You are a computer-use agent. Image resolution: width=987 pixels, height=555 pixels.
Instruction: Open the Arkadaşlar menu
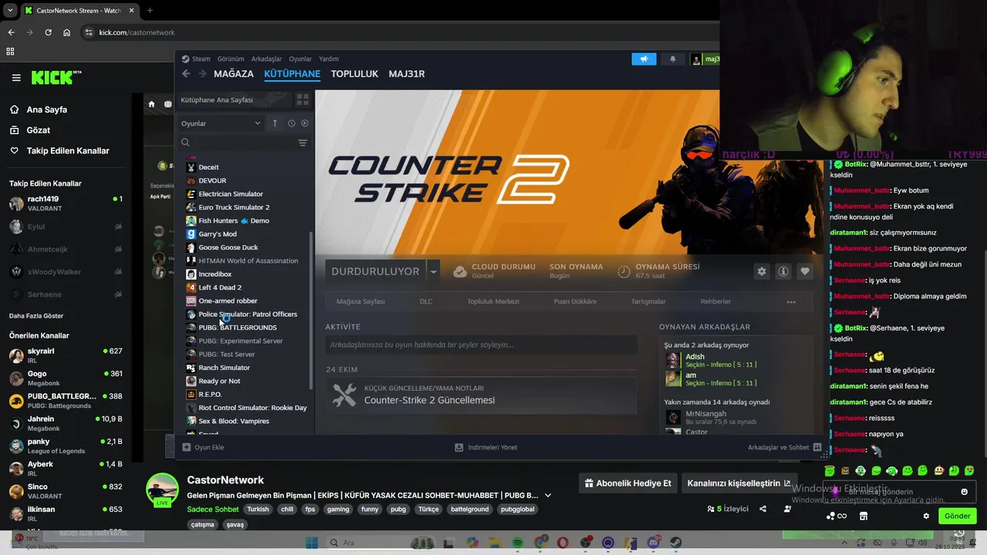coord(267,59)
